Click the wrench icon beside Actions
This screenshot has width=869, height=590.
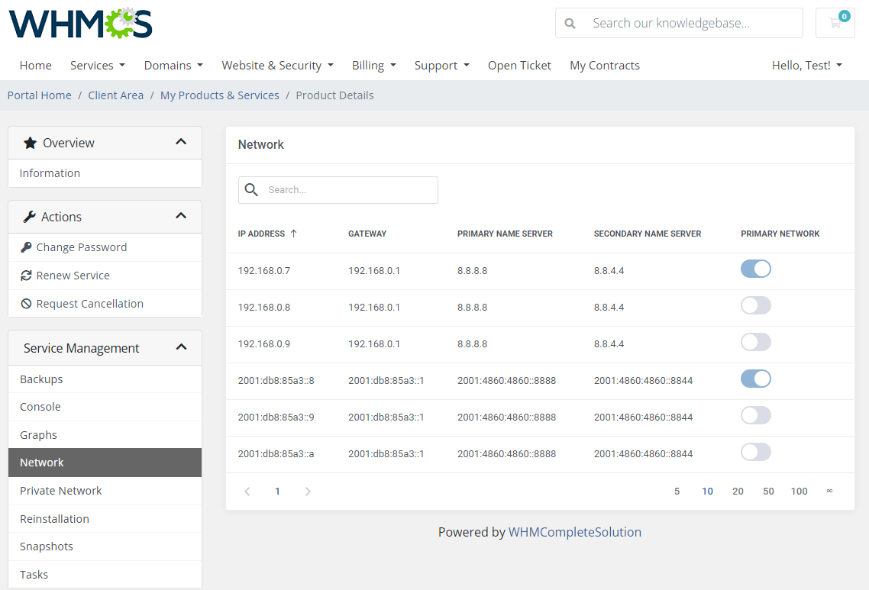click(x=31, y=216)
